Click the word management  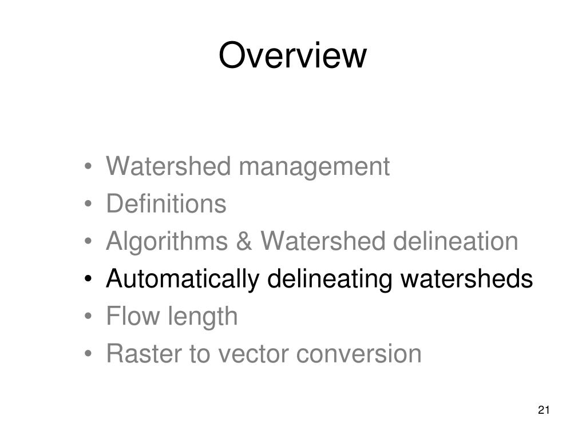click(314, 167)
